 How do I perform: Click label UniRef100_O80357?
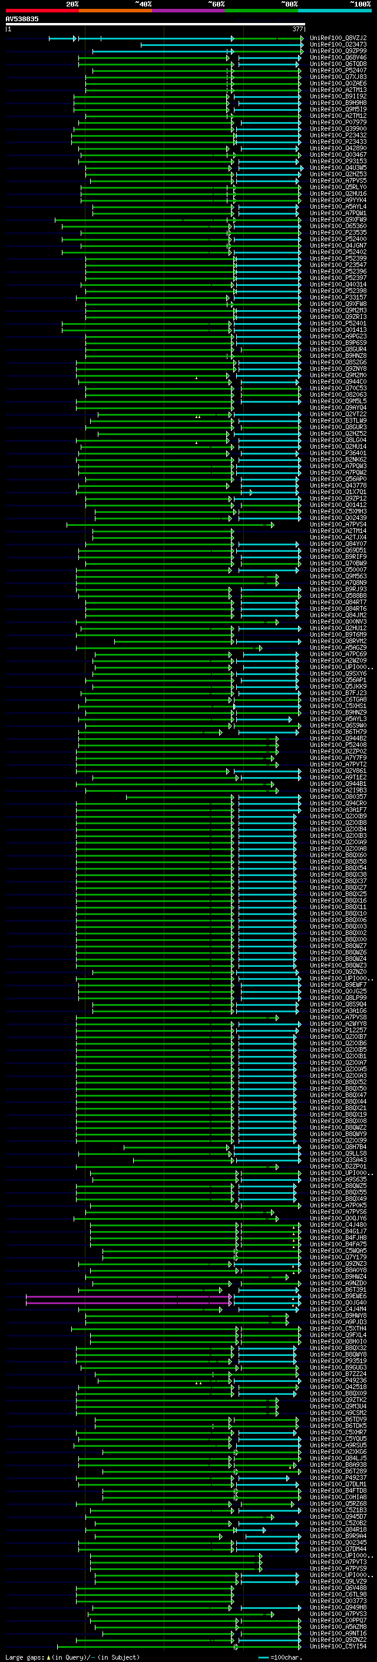tap(338, 797)
